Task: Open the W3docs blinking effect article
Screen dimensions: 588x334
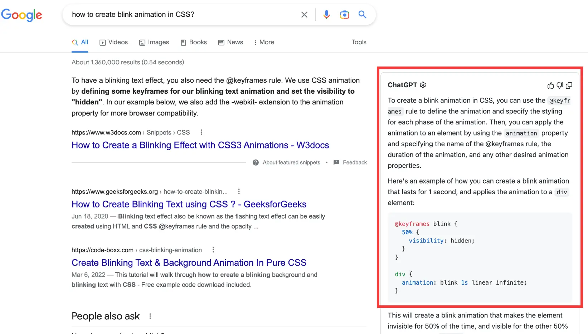Action: [x=200, y=145]
